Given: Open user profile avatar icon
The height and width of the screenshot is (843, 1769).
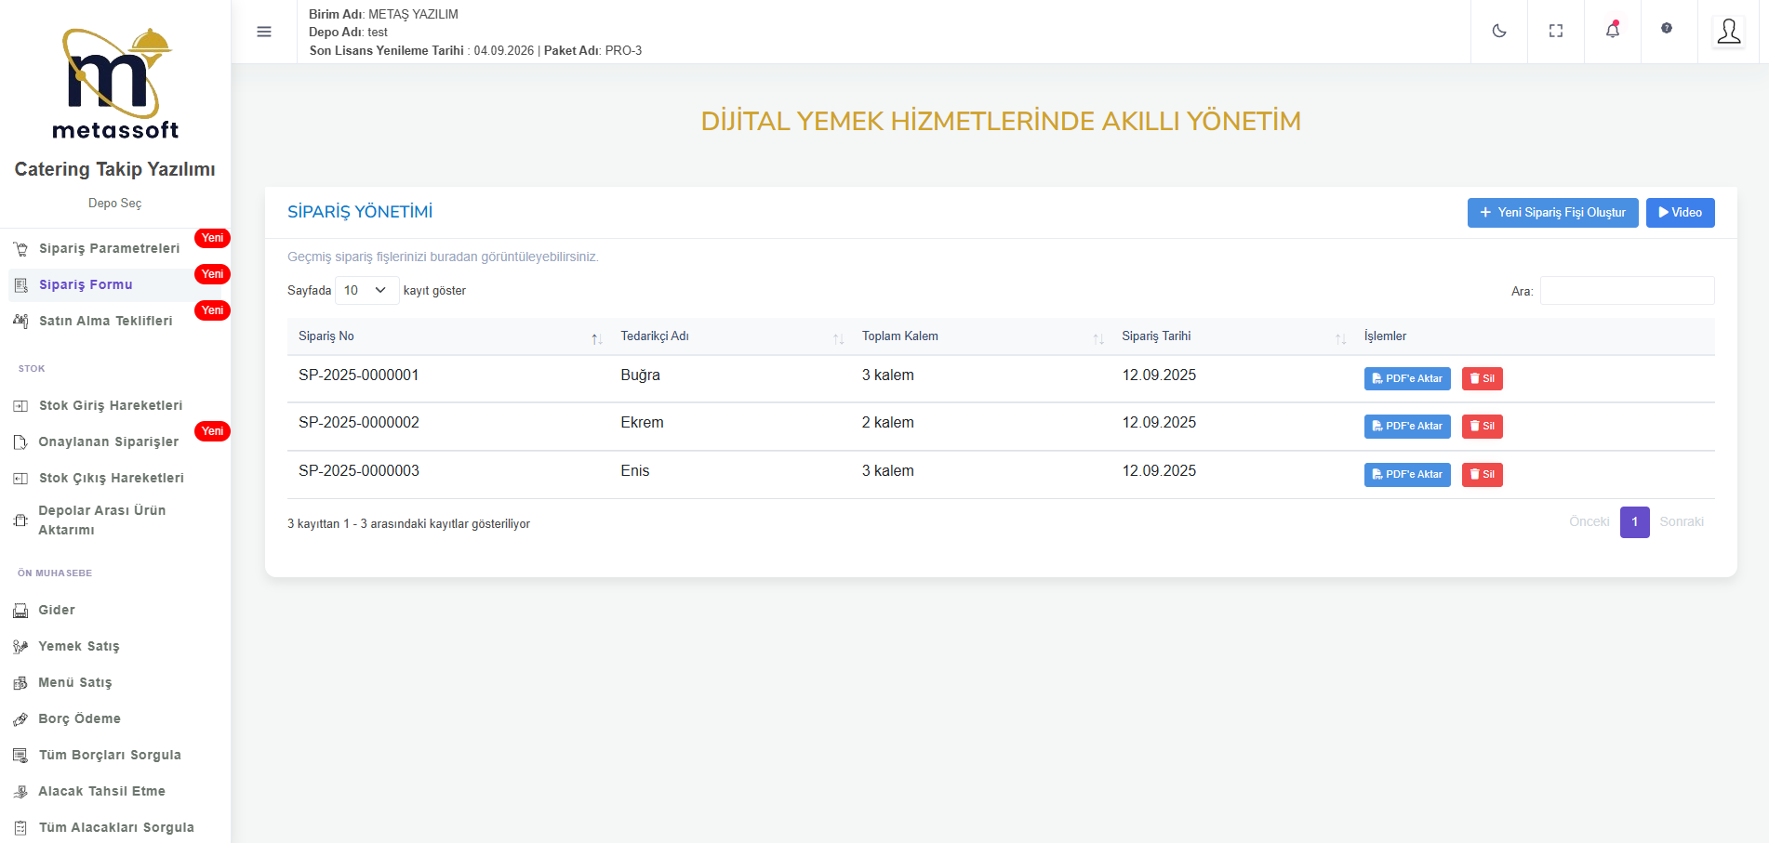Looking at the screenshot, I should click(x=1728, y=32).
